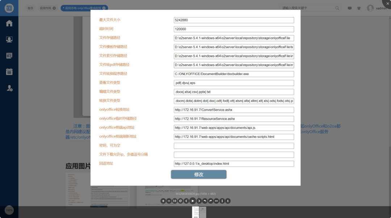
Task: Open the theme shirt icon
Action: 359,8
